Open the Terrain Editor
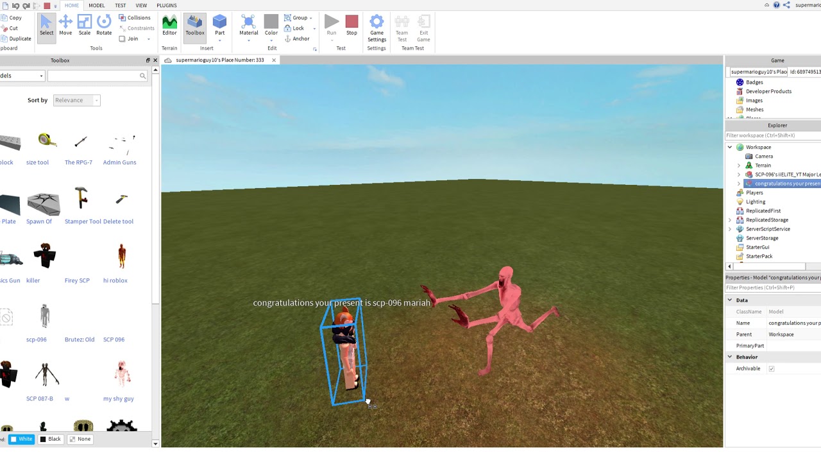 coord(169,25)
